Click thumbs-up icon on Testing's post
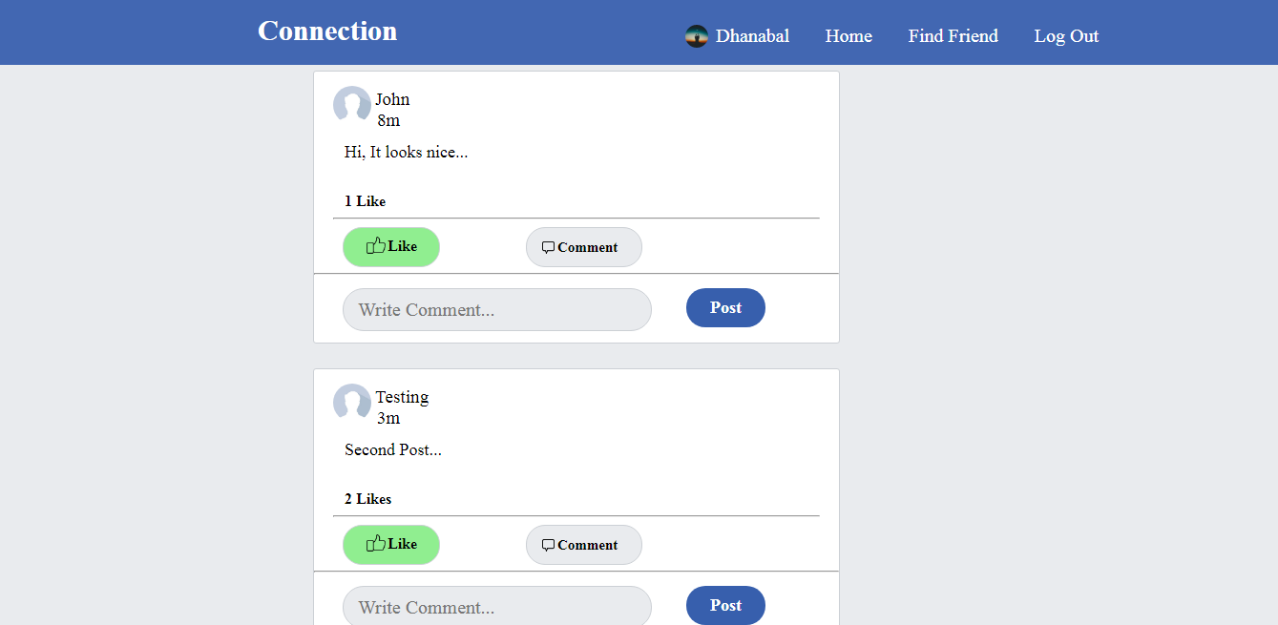Image resolution: width=1278 pixels, height=625 pixels. [x=376, y=544]
